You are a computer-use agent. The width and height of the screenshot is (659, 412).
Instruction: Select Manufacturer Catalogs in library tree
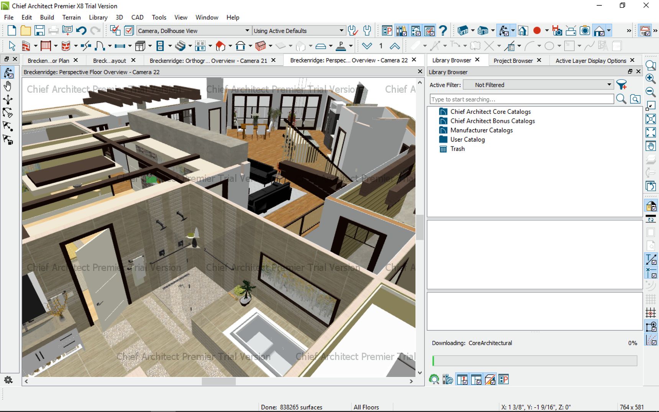(x=481, y=130)
